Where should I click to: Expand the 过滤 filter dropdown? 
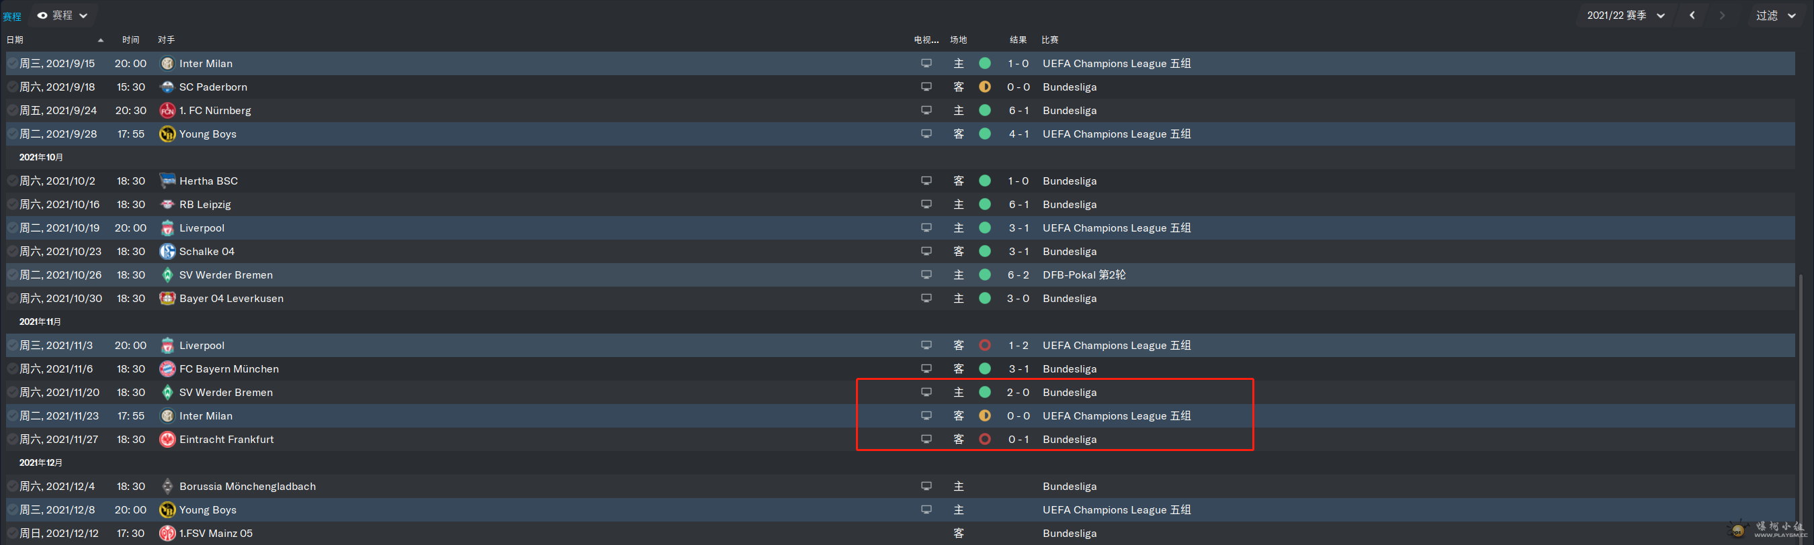1774,15
